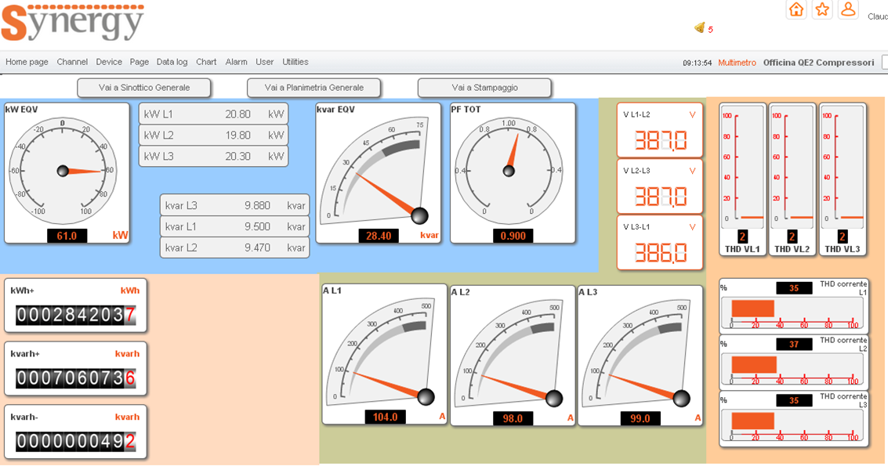Open the Channel menu
Screen dimensions: 888x466
72,62
